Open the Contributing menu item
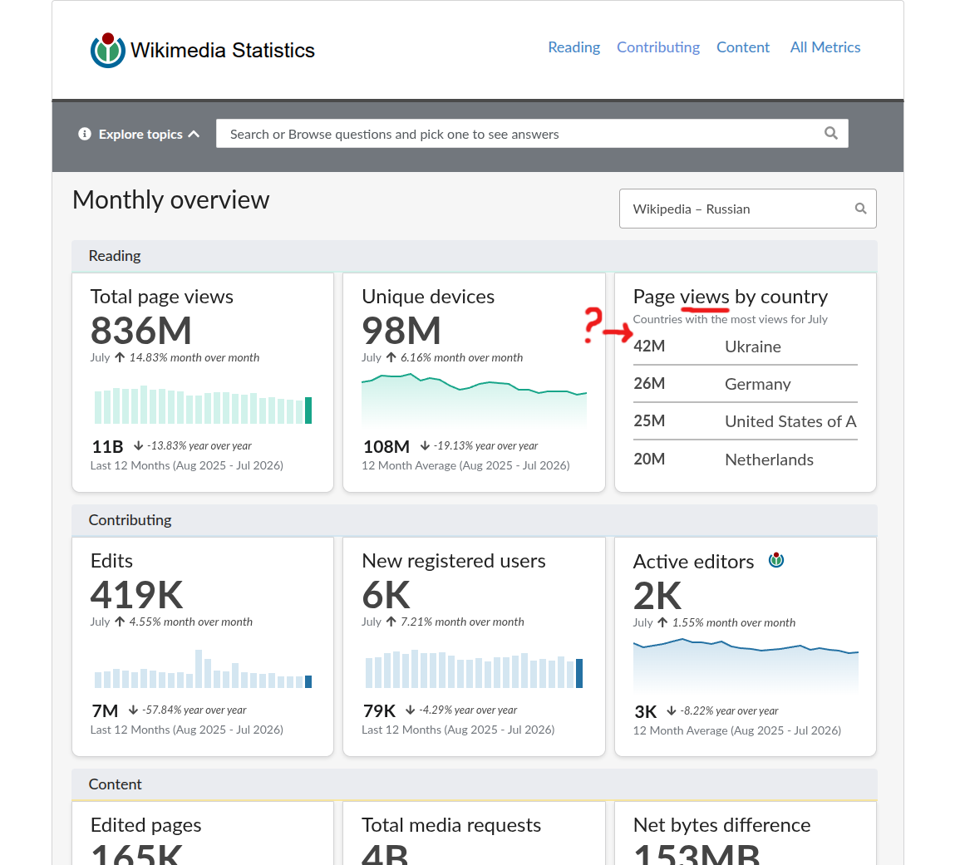955x865 pixels. pos(657,47)
